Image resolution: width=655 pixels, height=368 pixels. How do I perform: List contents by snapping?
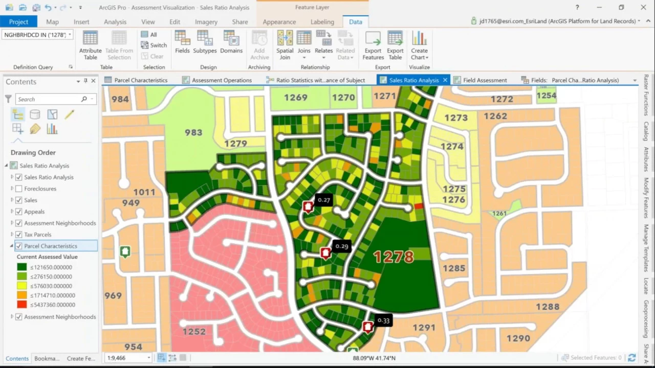[x=17, y=129]
